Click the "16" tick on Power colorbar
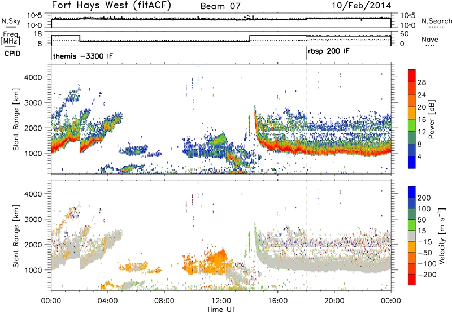 [x=421, y=120]
